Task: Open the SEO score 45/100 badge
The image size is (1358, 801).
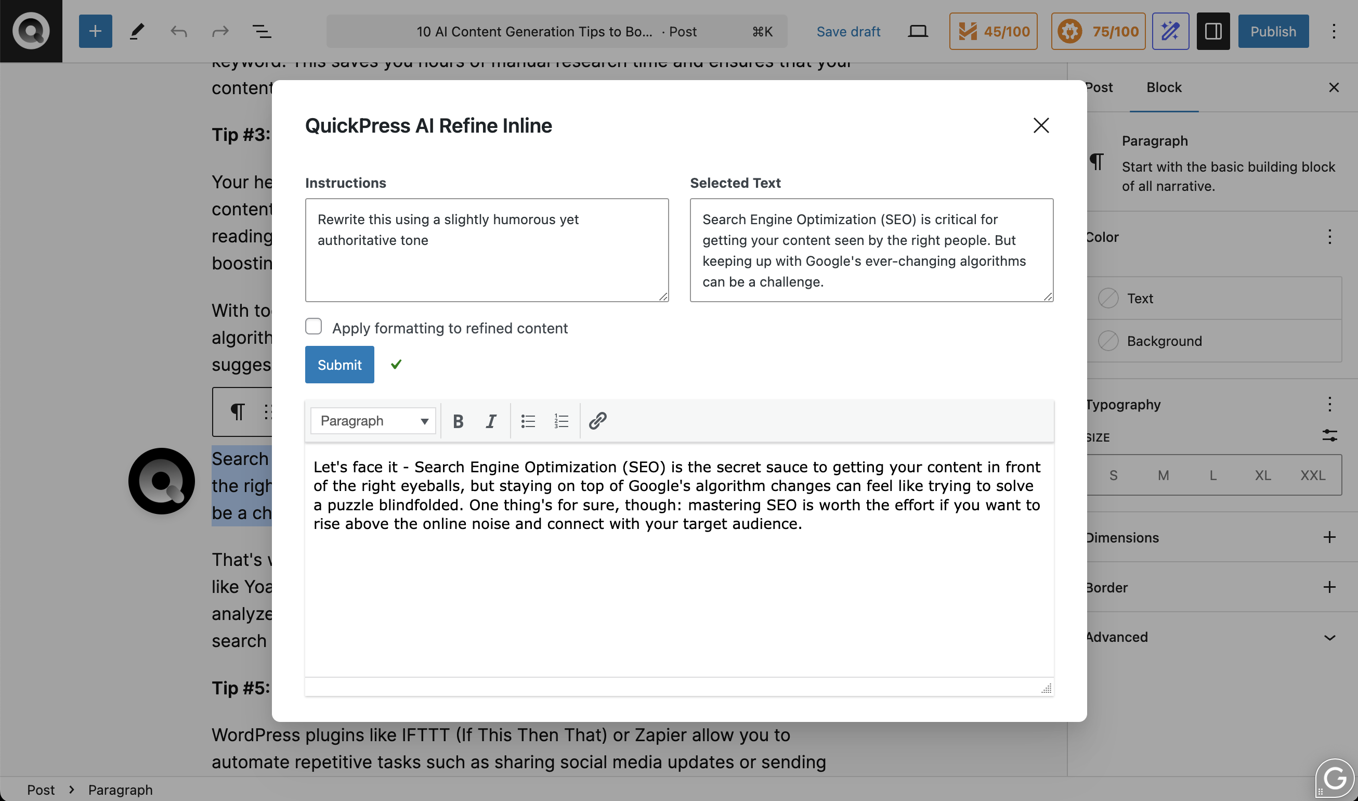Action: point(993,31)
